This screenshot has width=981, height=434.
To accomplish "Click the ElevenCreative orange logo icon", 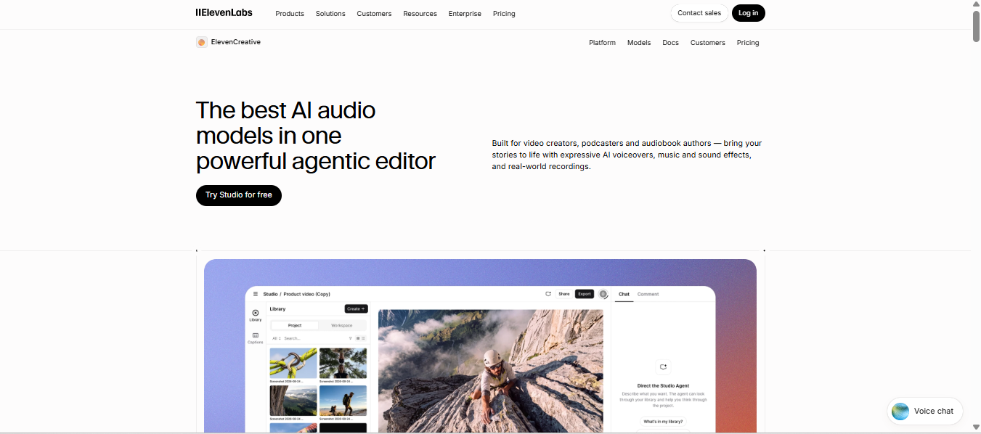I will 202,42.
